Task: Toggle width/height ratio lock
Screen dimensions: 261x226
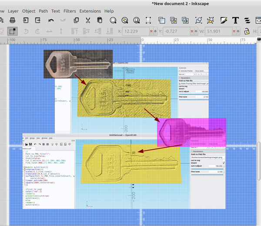Action: tap(247, 31)
